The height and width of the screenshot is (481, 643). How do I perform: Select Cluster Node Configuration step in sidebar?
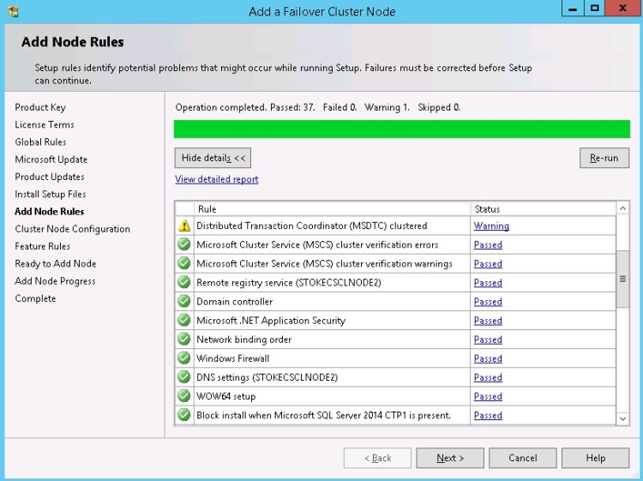(73, 229)
